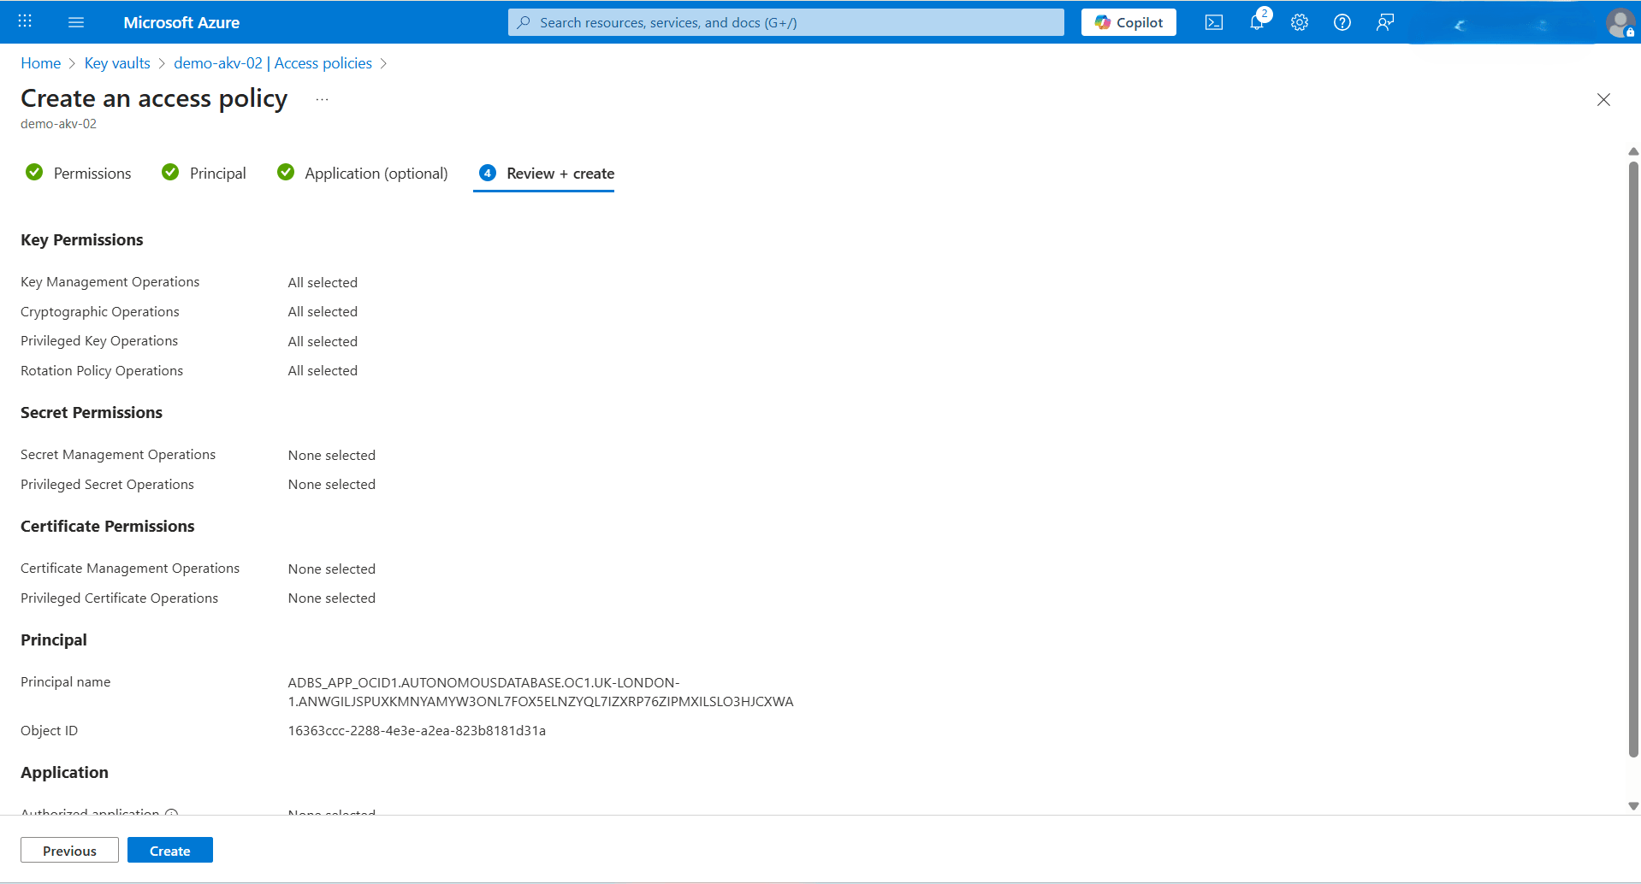The height and width of the screenshot is (884, 1641).
Task: Open the Application (optional) tab
Action: coord(376,173)
